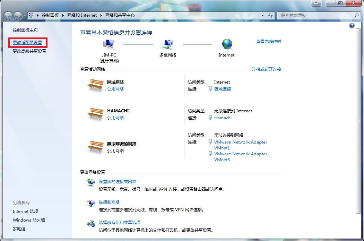Open 更改适配器设置 in the left sidebar
This screenshot has height=241, width=364.
pyautogui.click(x=27, y=43)
